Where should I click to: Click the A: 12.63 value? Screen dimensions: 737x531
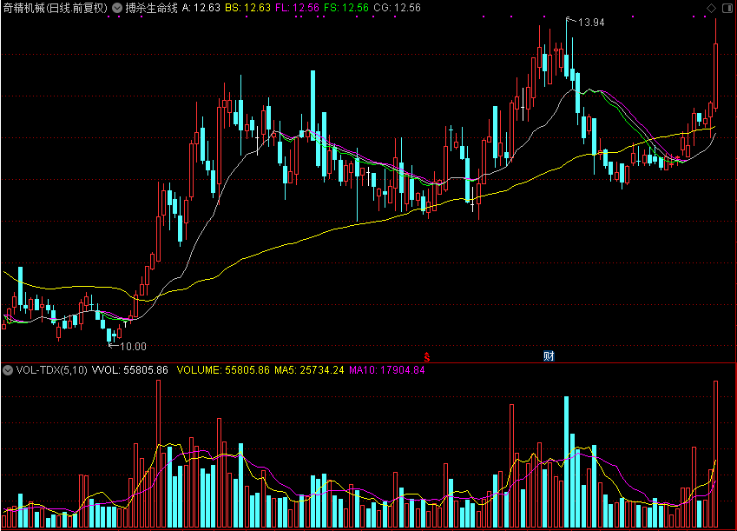201,8
